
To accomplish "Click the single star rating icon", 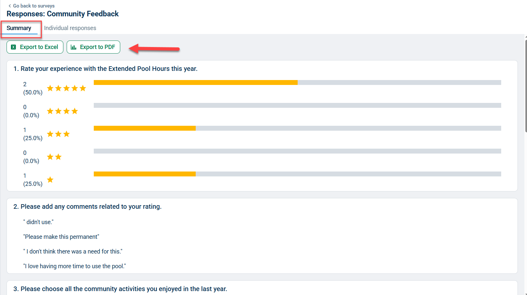I will click(x=50, y=180).
